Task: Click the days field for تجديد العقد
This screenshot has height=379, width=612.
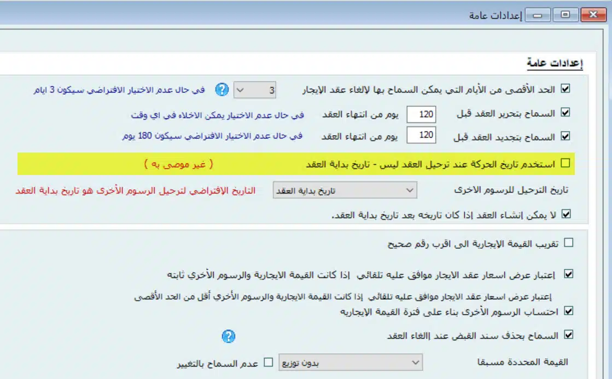Action: click(x=421, y=135)
